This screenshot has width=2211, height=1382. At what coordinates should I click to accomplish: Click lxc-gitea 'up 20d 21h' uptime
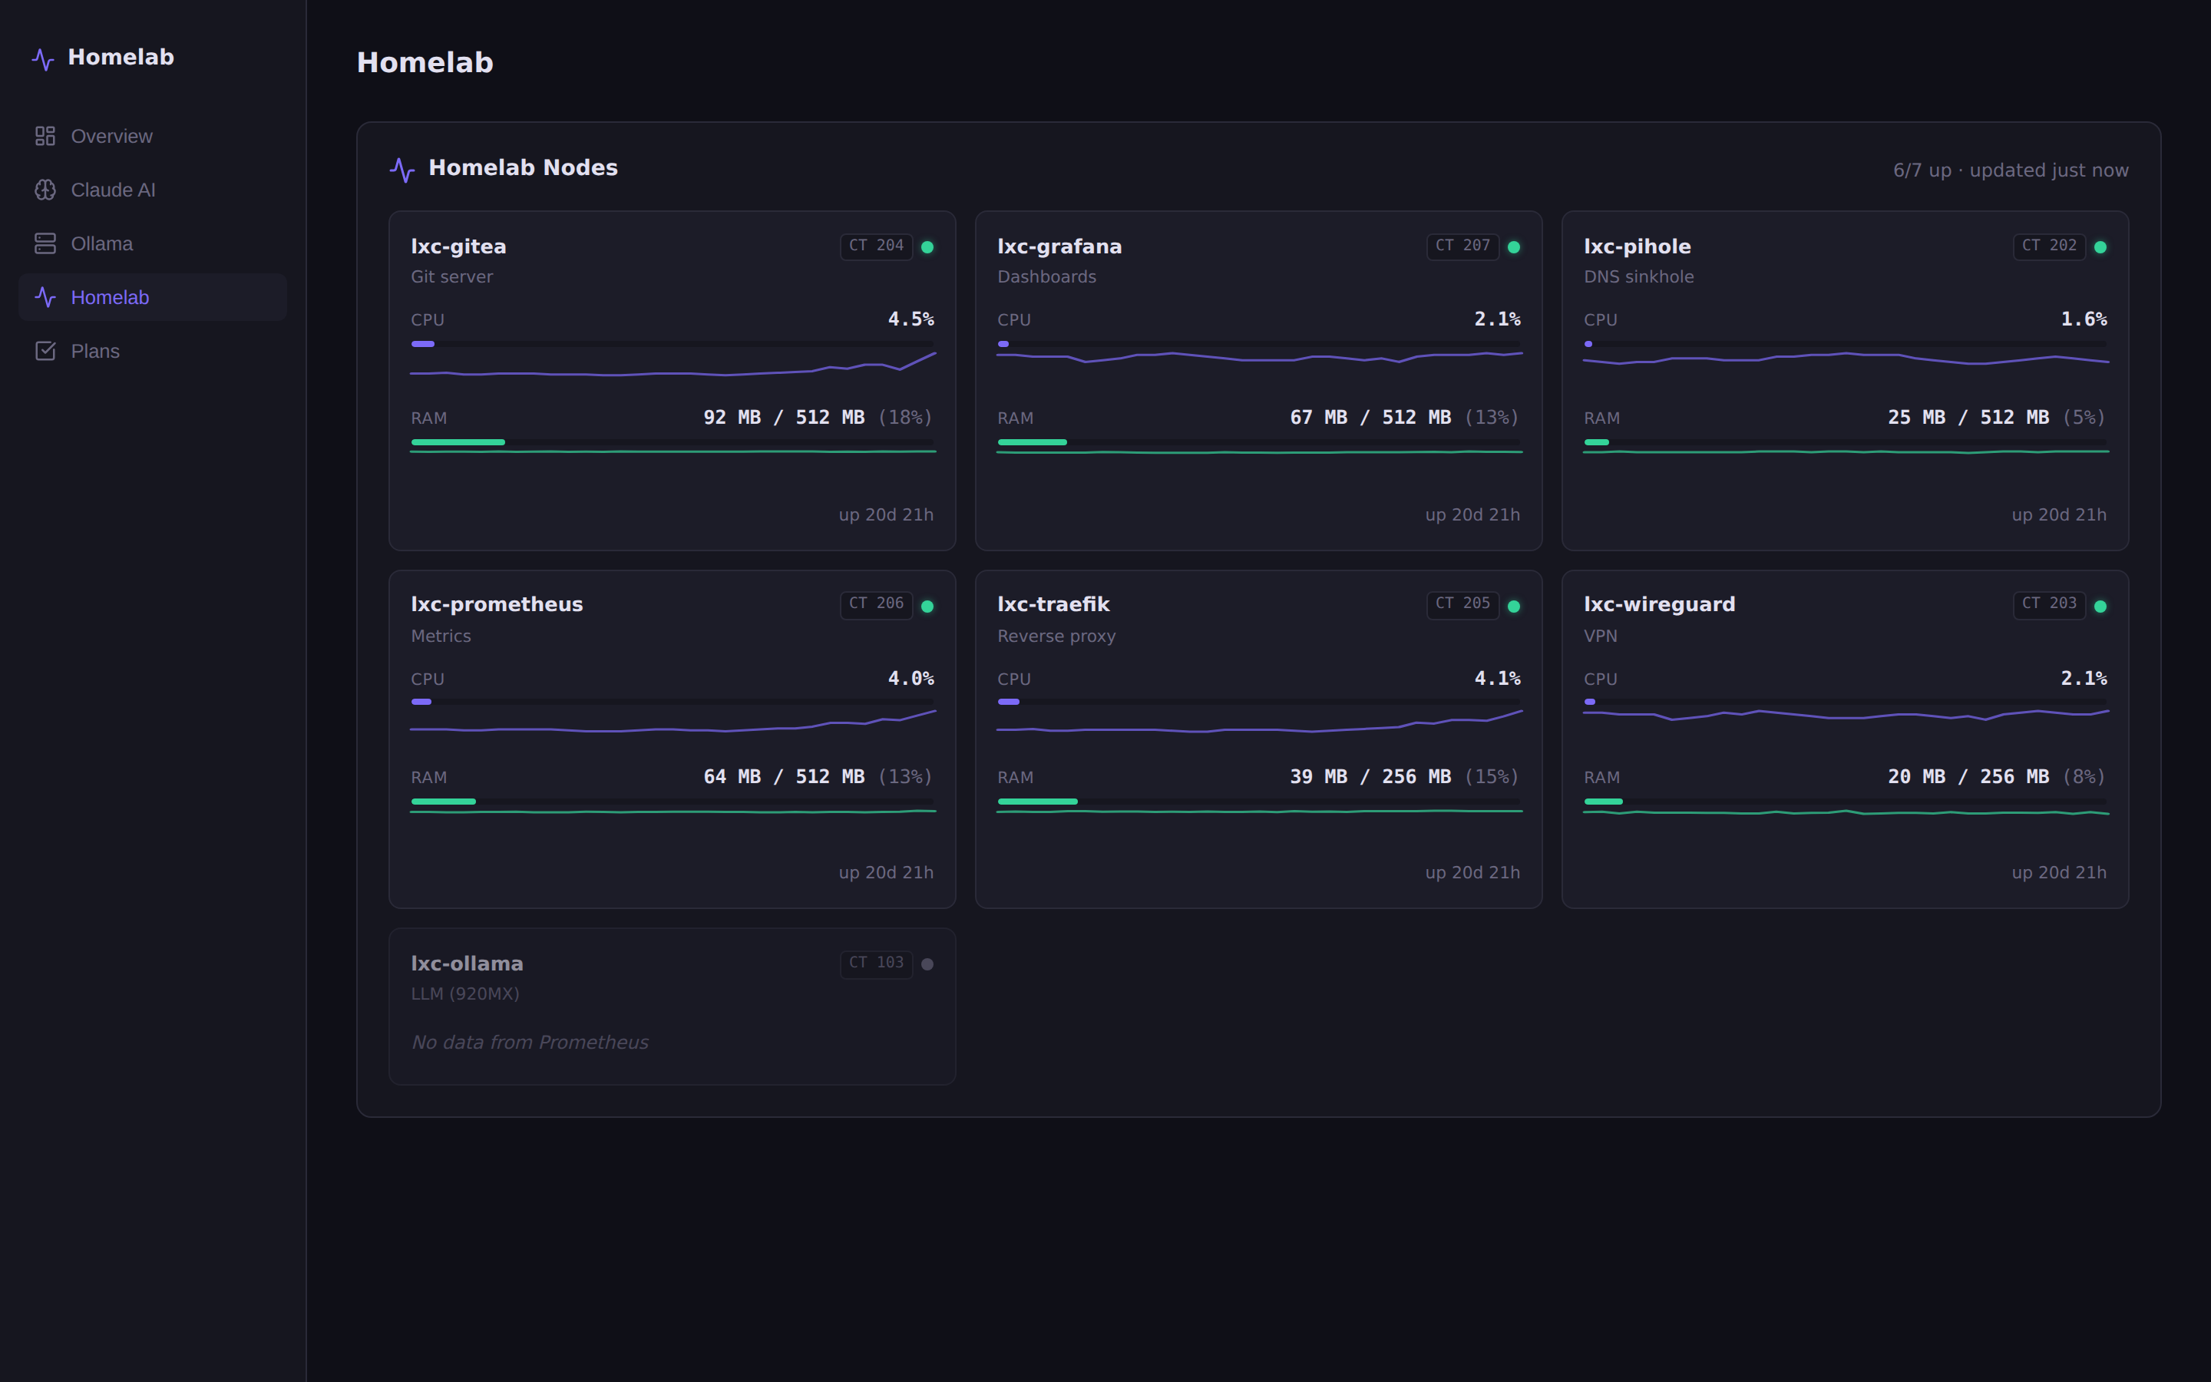(886, 514)
